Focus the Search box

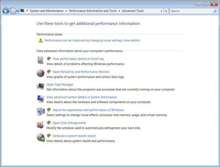click(x=191, y=11)
